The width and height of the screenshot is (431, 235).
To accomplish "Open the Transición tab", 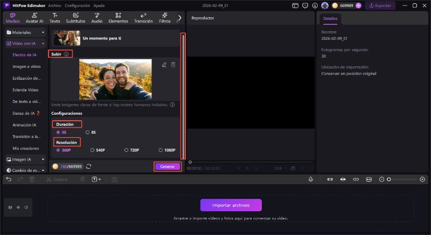I will (143, 18).
